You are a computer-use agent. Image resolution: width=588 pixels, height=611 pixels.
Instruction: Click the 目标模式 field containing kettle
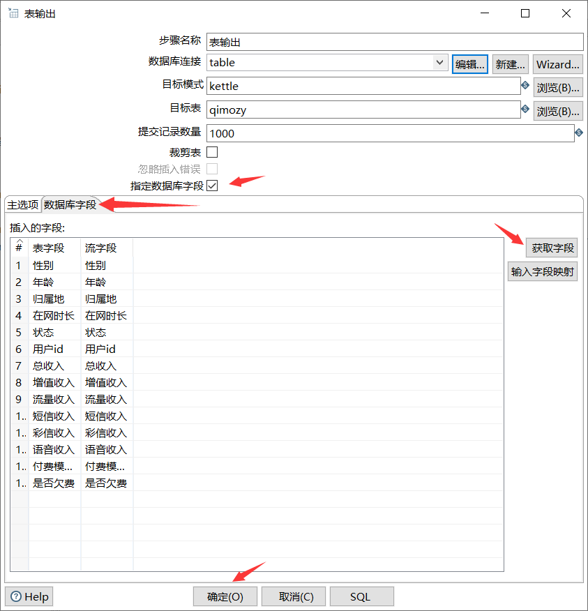point(363,86)
